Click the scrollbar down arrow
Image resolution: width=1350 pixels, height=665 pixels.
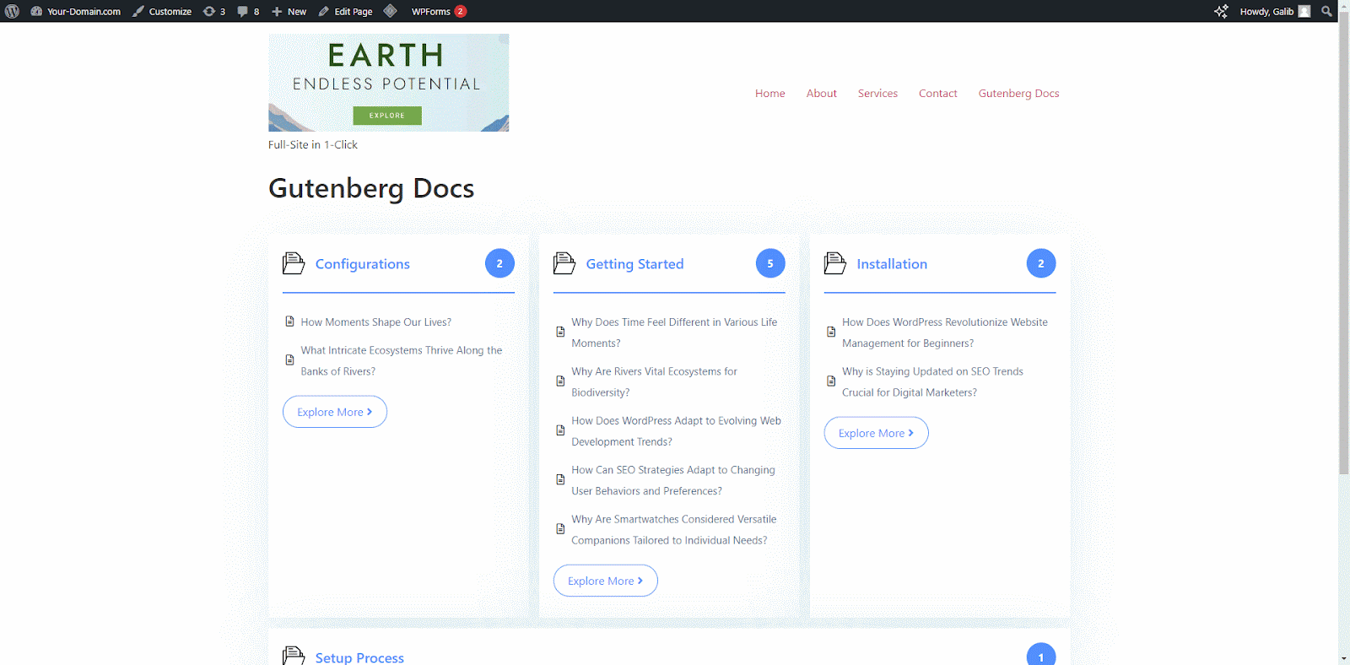pyautogui.click(x=1343, y=658)
